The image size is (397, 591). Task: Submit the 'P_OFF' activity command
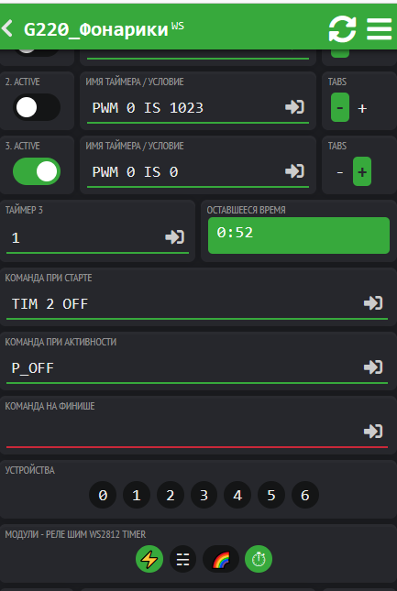tap(373, 367)
